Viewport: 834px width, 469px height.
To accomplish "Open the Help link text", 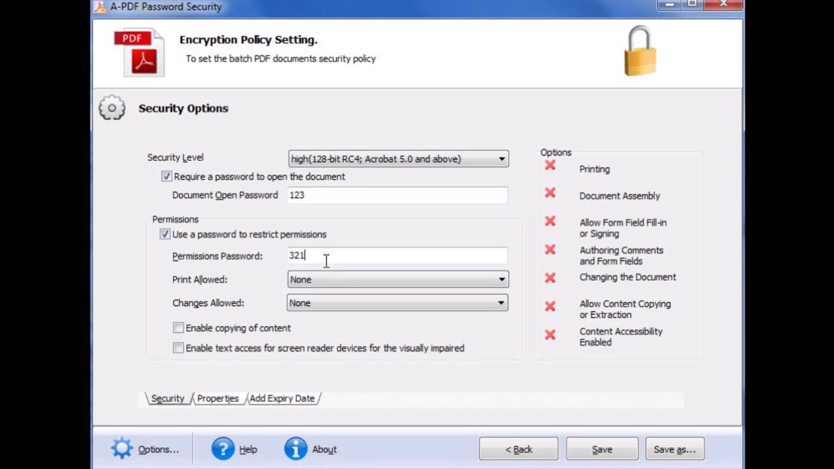I will (248, 449).
